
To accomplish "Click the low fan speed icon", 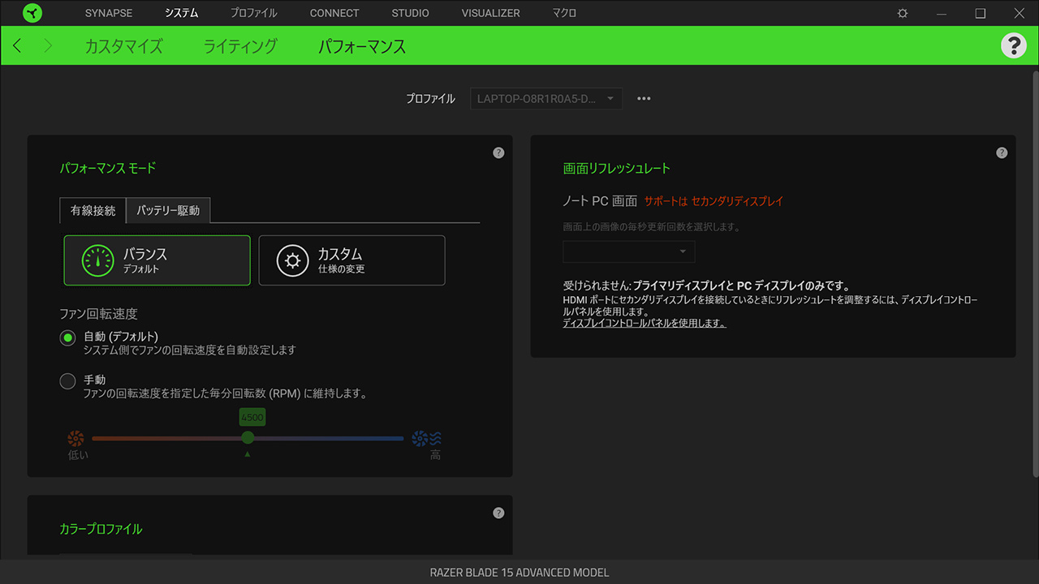I will pos(75,439).
